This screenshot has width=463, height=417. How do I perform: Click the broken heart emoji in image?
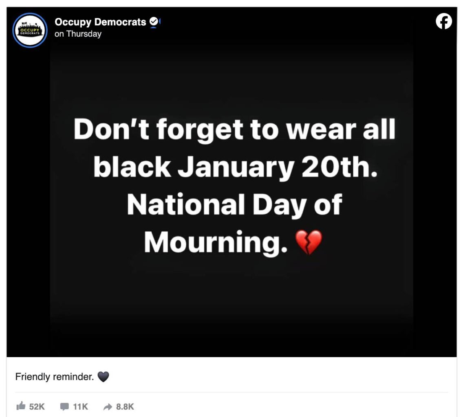(308, 241)
